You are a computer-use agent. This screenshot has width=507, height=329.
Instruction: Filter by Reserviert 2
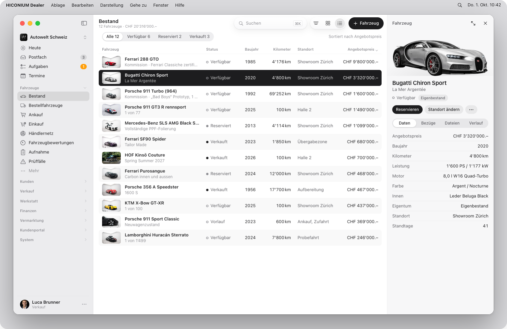170,37
